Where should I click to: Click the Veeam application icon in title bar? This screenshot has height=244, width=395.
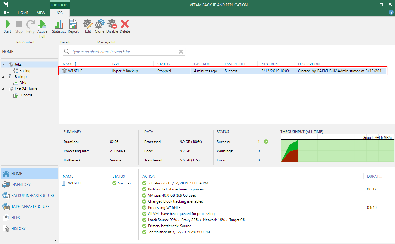(5, 4)
